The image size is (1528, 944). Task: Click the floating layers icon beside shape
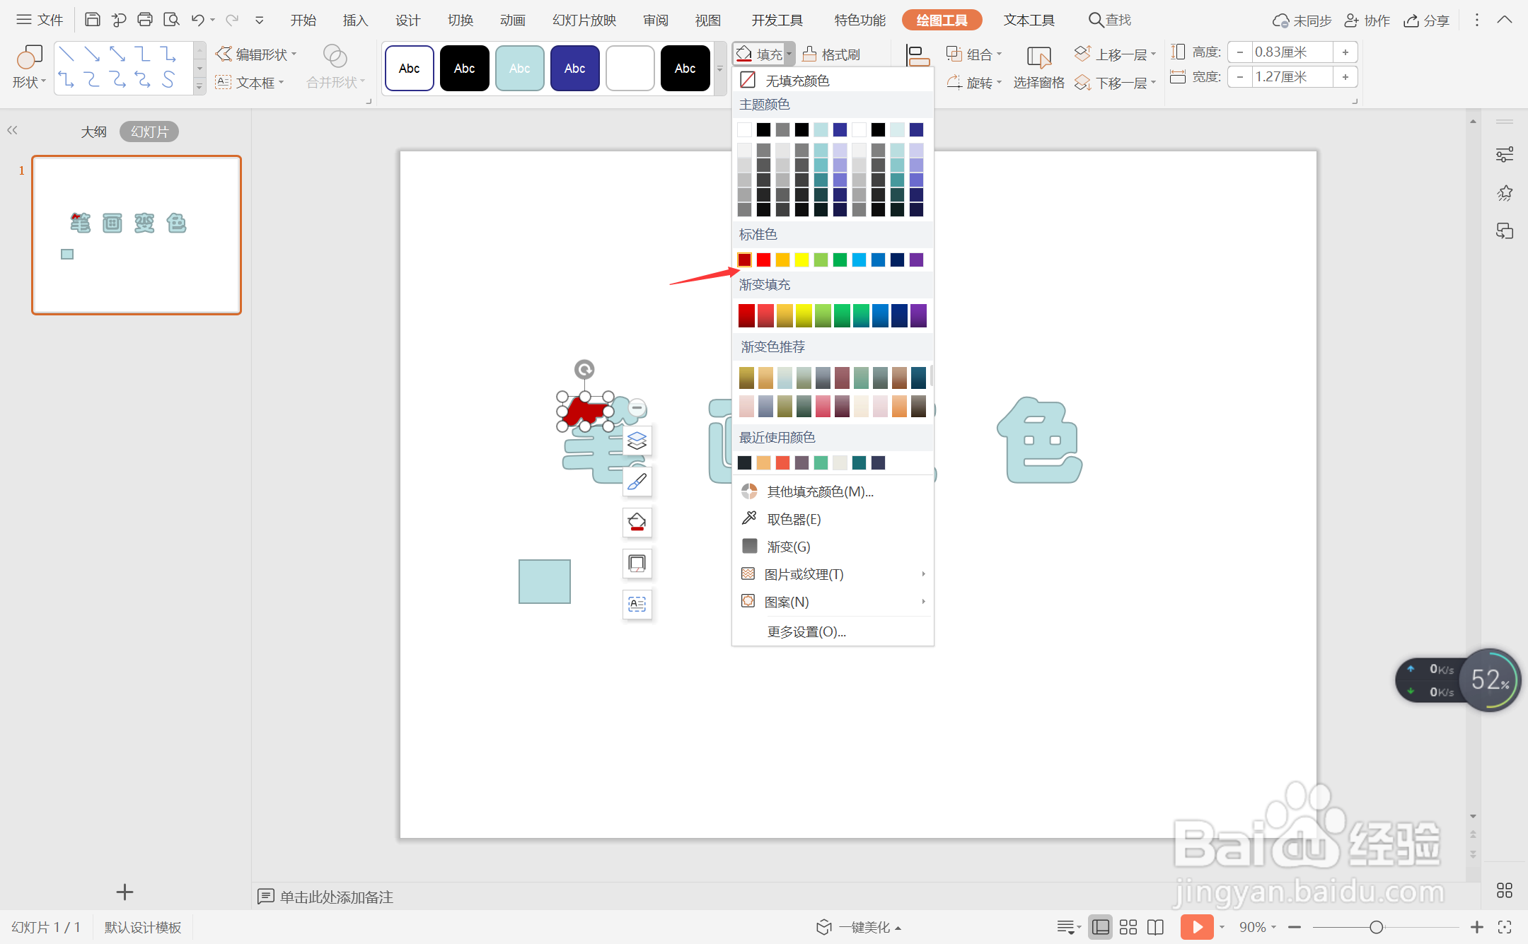click(x=637, y=441)
